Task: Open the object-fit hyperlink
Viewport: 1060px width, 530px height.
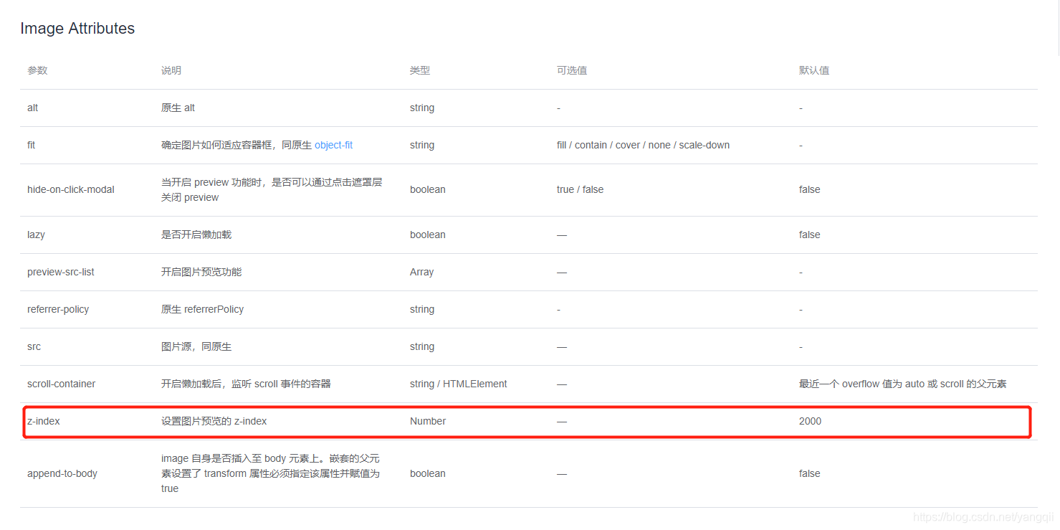Action: tap(333, 145)
